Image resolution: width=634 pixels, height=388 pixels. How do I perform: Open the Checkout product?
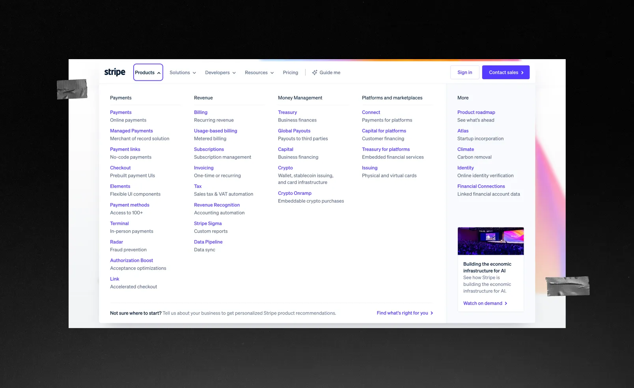pos(120,168)
